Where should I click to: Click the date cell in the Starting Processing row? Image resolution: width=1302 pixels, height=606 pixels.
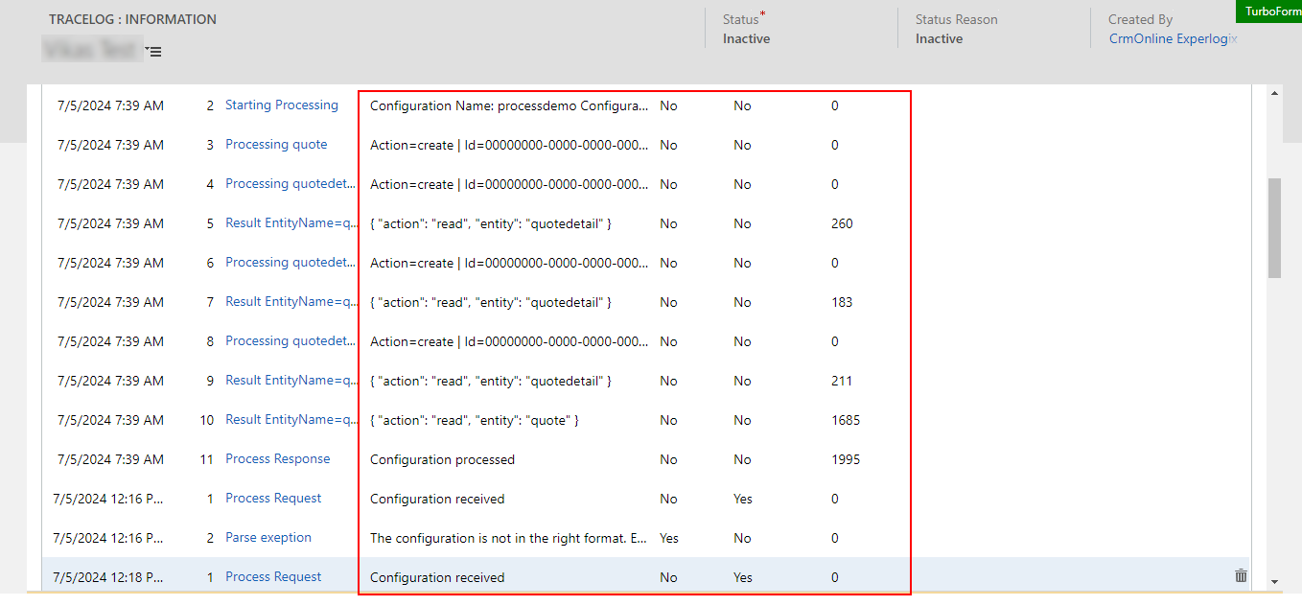pyautogui.click(x=110, y=105)
